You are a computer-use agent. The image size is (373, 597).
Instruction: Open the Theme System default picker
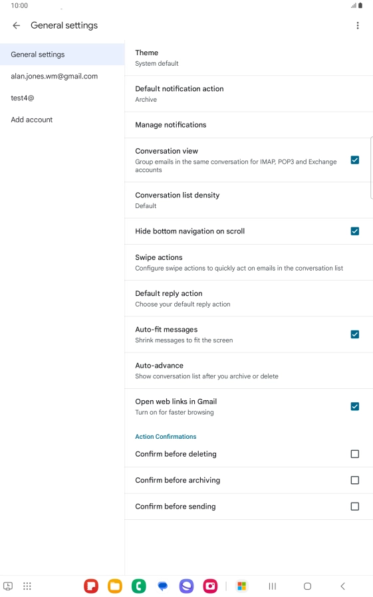[x=249, y=58]
